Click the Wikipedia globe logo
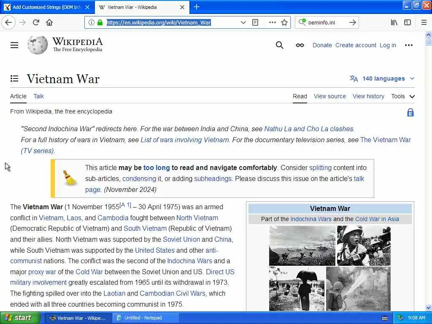The height and width of the screenshot is (324, 432). [x=38, y=45]
